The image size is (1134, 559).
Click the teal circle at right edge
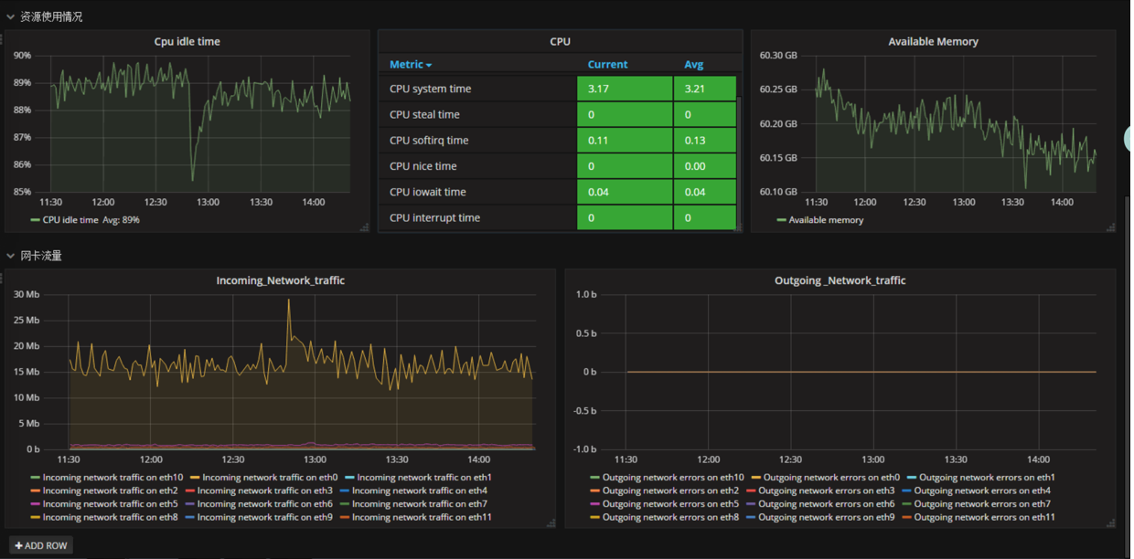coord(1129,138)
